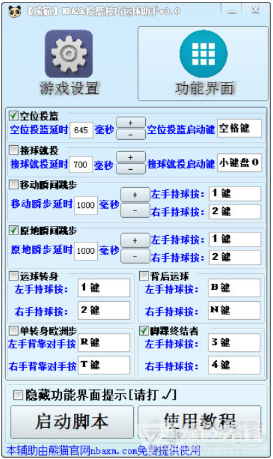Open the 使用教程 button
The image size is (273, 459).
199,422
